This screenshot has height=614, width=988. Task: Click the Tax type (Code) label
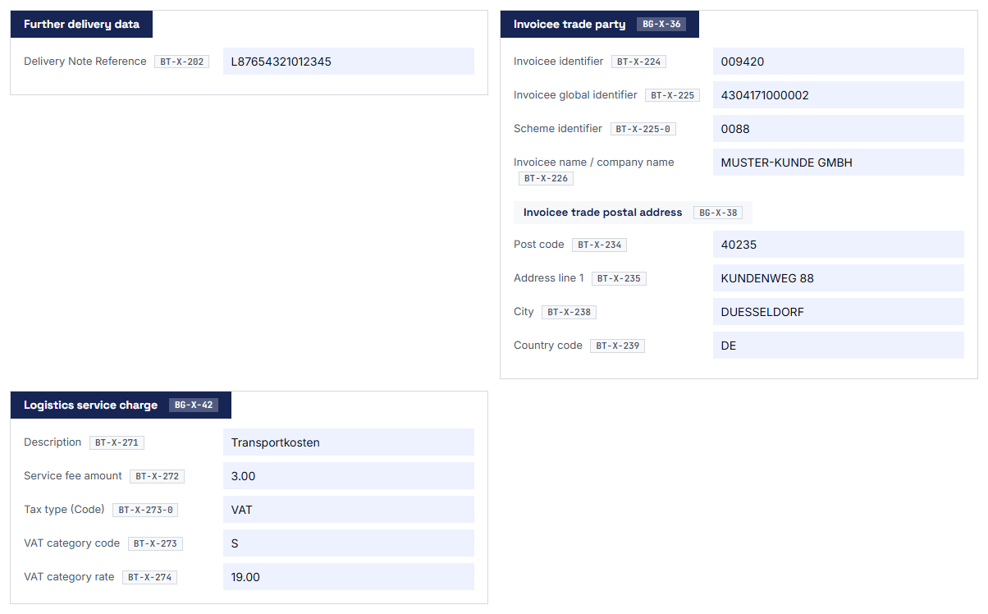tap(65, 510)
